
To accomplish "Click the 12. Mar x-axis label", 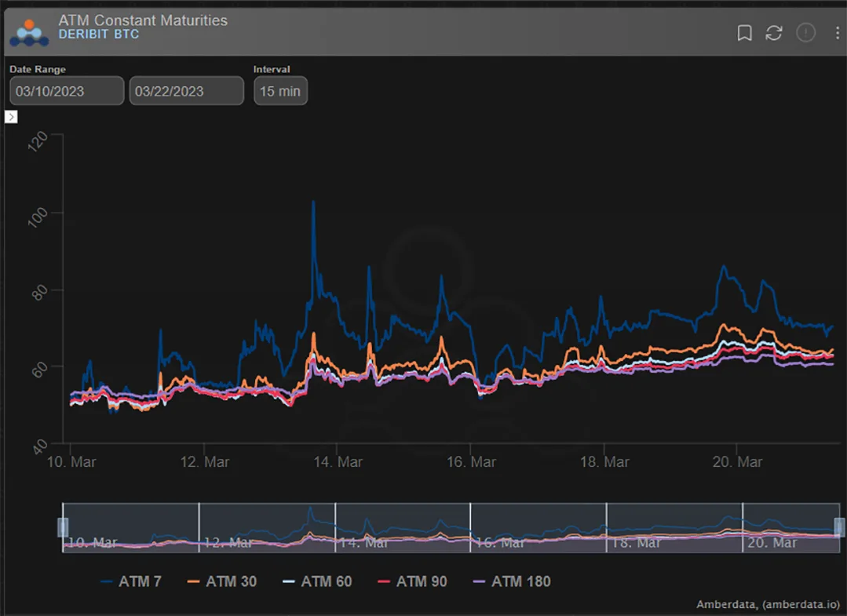I will point(205,462).
